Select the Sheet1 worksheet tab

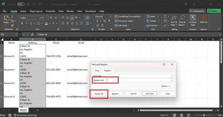[x=23, y=110]
